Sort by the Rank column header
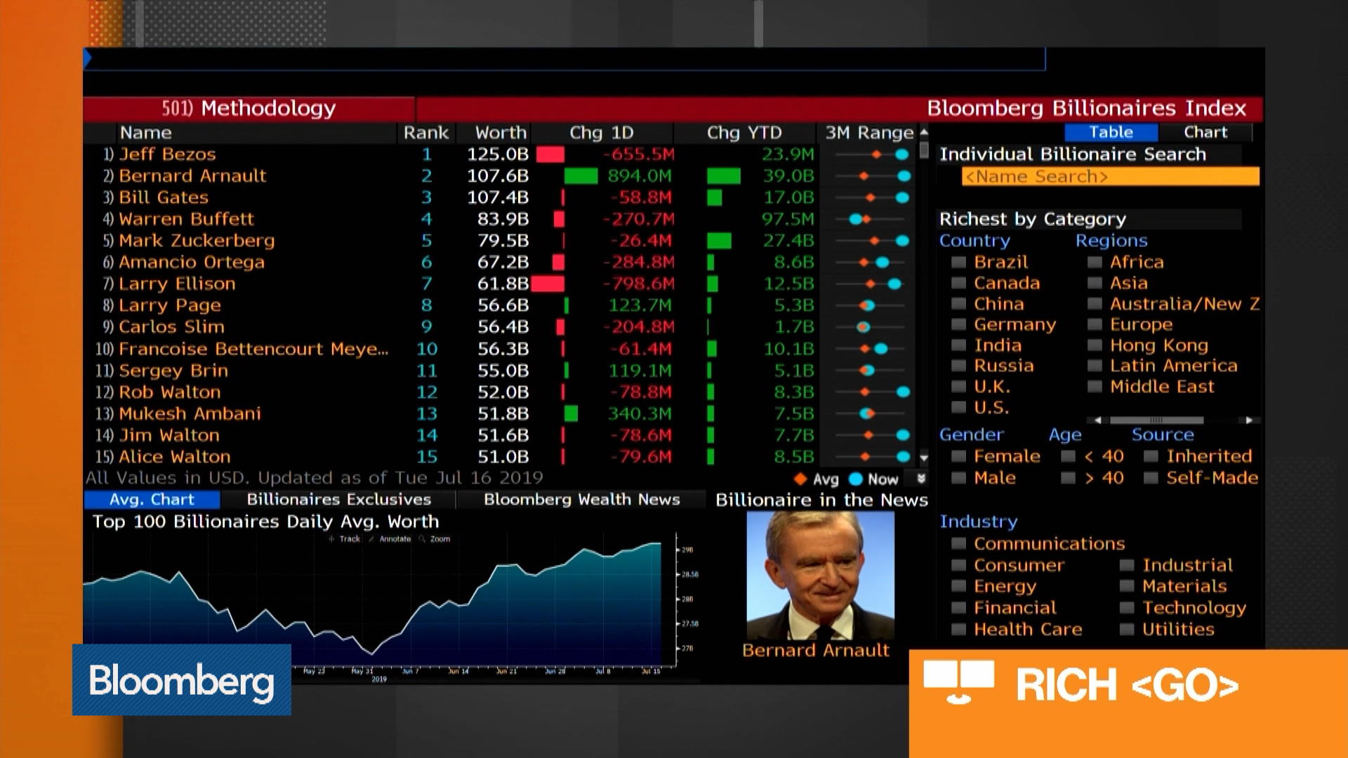Screen dimensions: 1348x758 coord(425,133)
